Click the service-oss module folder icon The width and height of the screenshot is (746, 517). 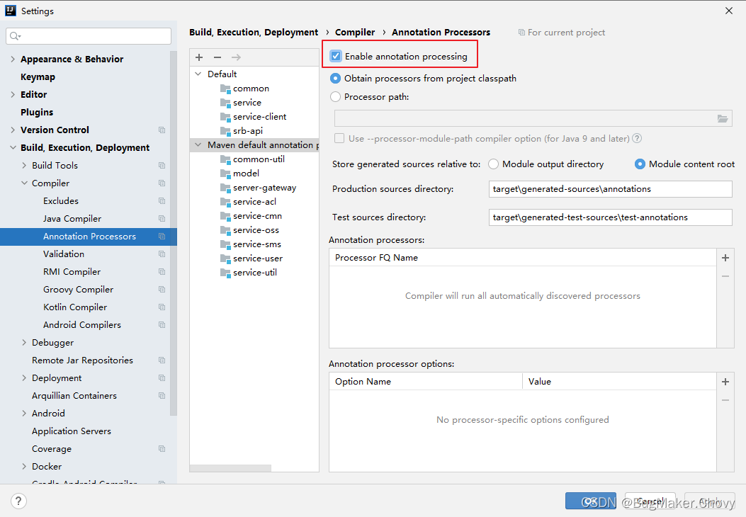click(225, 230)
